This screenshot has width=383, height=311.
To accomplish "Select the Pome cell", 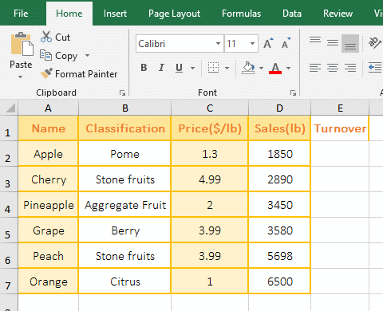I will [125, 154].
